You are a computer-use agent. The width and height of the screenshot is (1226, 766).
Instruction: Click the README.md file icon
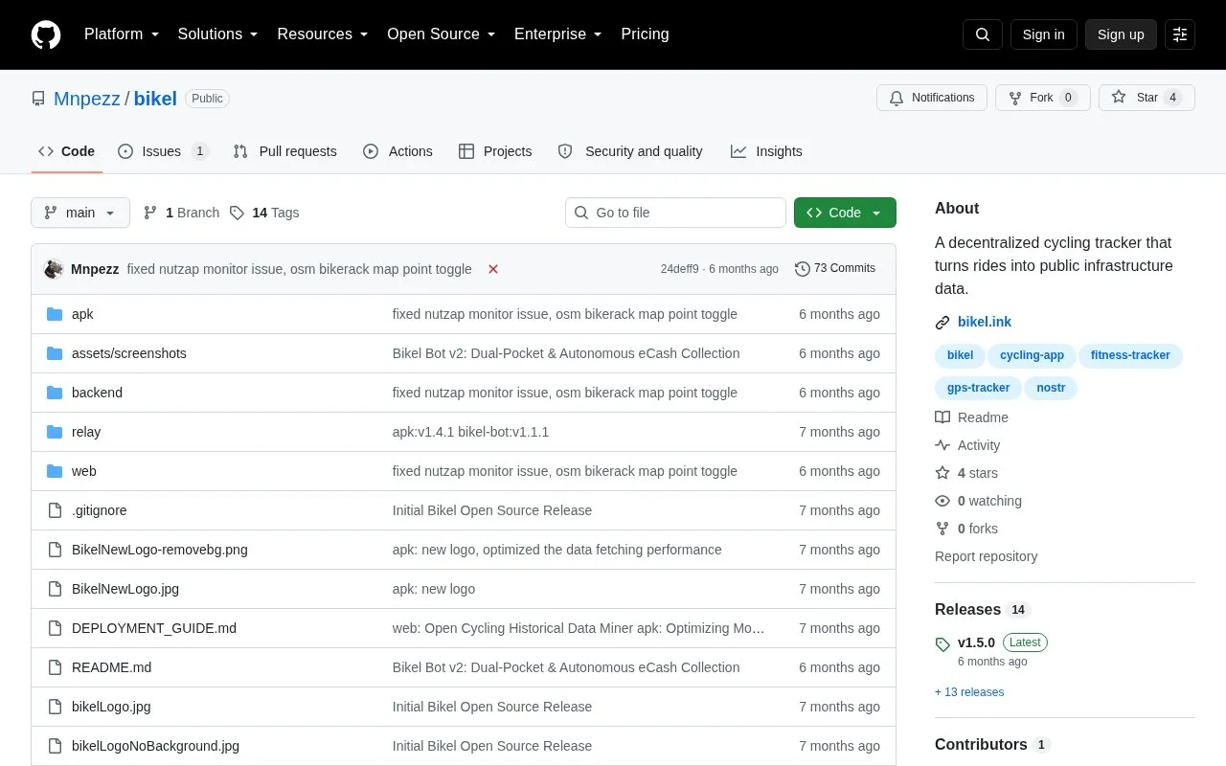tap(55, 667)
